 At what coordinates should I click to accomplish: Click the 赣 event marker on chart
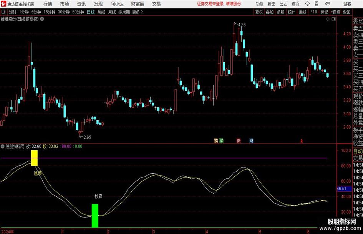coord(216,140)
